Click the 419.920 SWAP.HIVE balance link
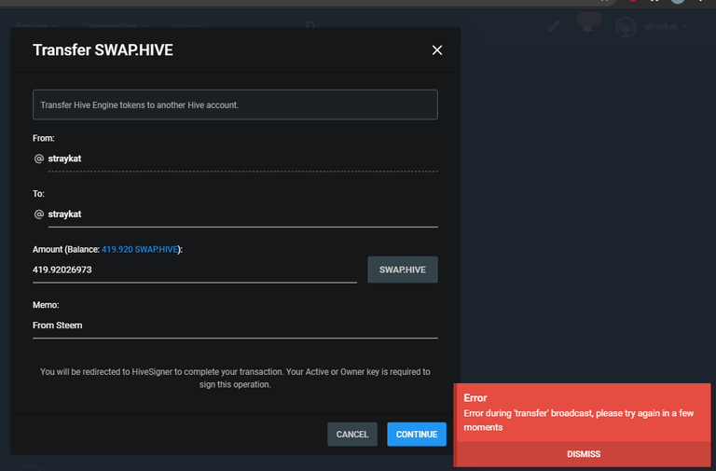 (x=140, y=249)
